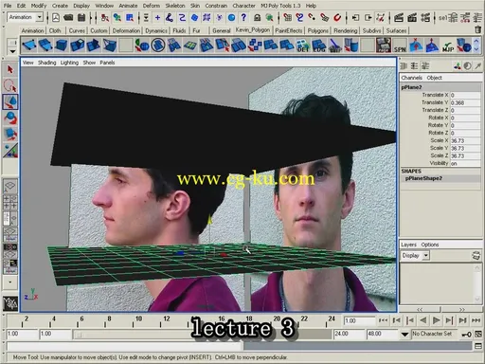Activate the Lasso selection tool
Screen dimensions: 485x364
10,85
